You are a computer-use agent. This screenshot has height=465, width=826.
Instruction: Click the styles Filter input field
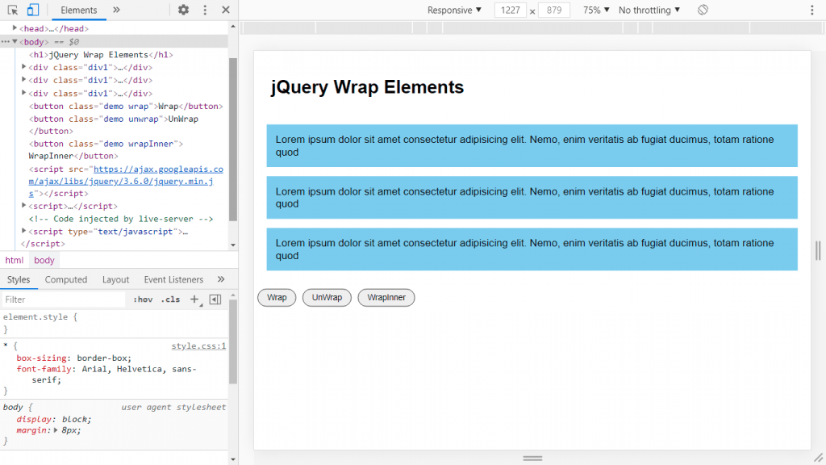tap(56, 299)
